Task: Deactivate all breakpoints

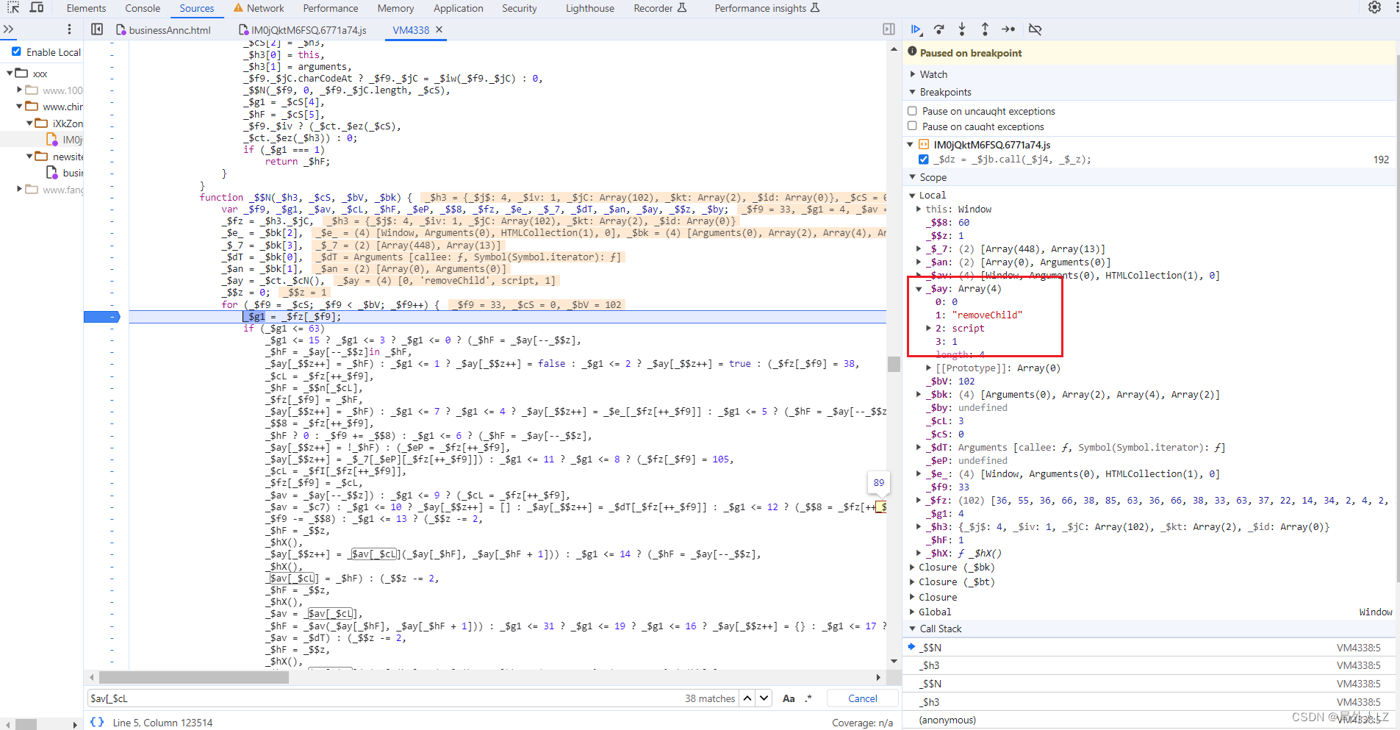Action: pyautogui.click(x=1035, y=29)
